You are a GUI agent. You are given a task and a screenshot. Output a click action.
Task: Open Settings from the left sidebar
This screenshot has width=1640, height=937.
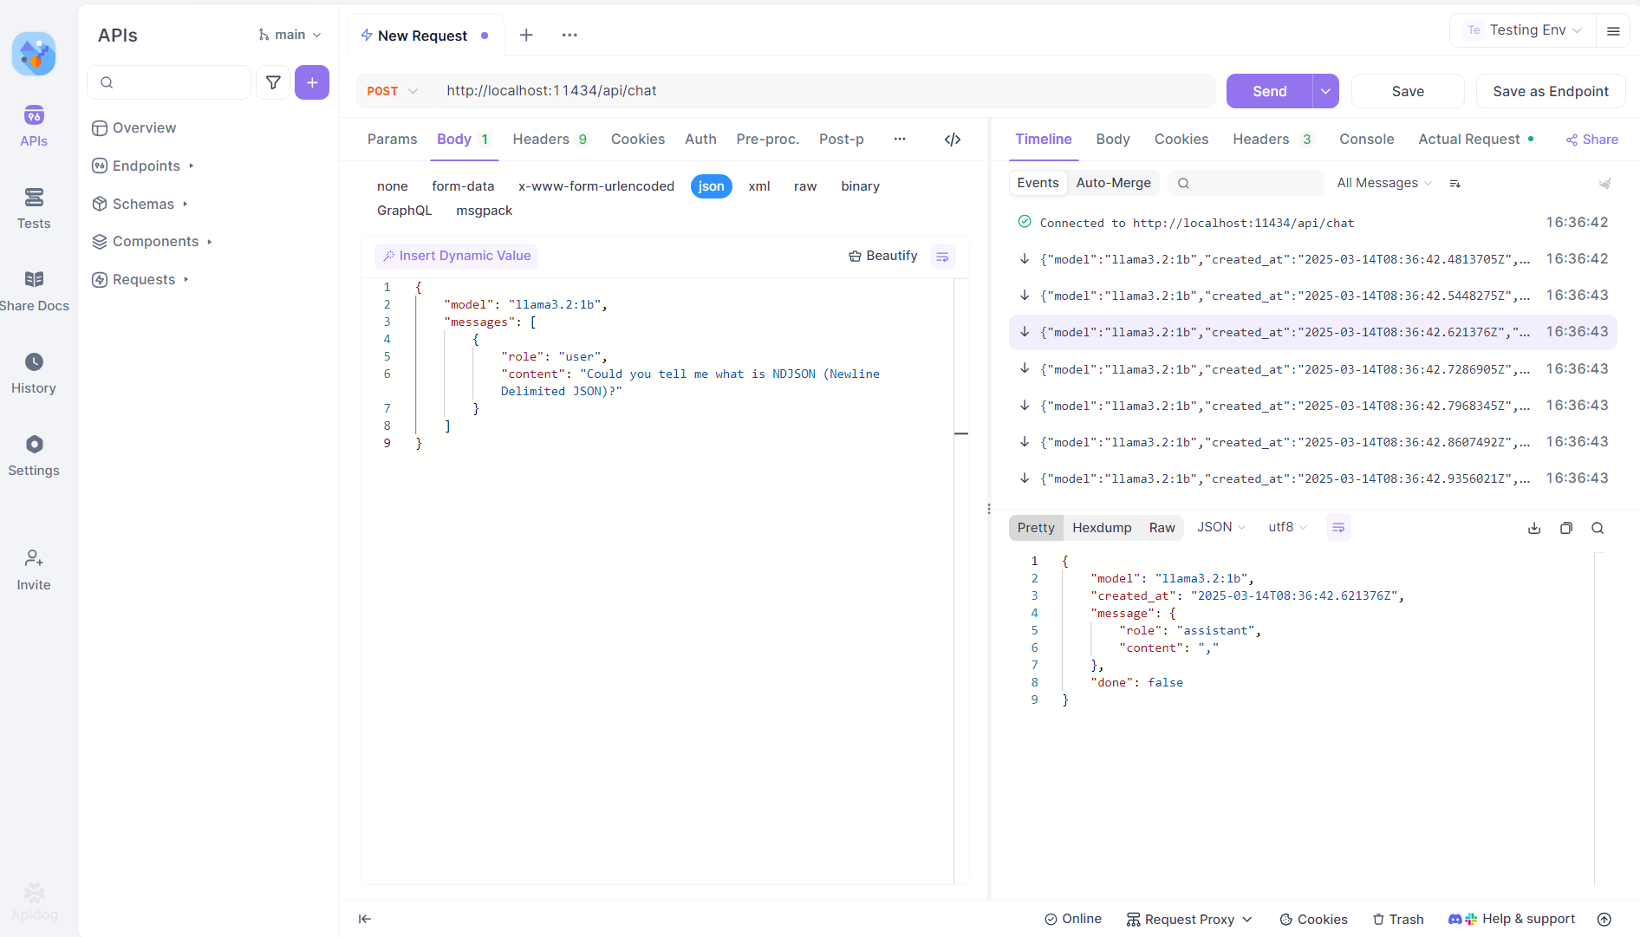point(34,456)
